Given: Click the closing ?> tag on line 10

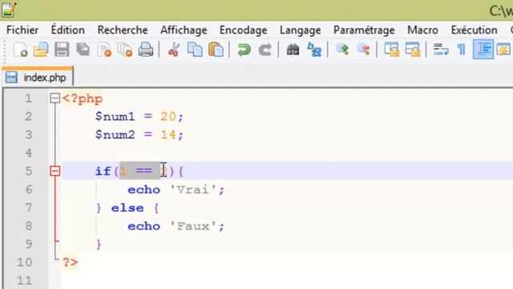Looking at the screenshot, I should (71, 263).
